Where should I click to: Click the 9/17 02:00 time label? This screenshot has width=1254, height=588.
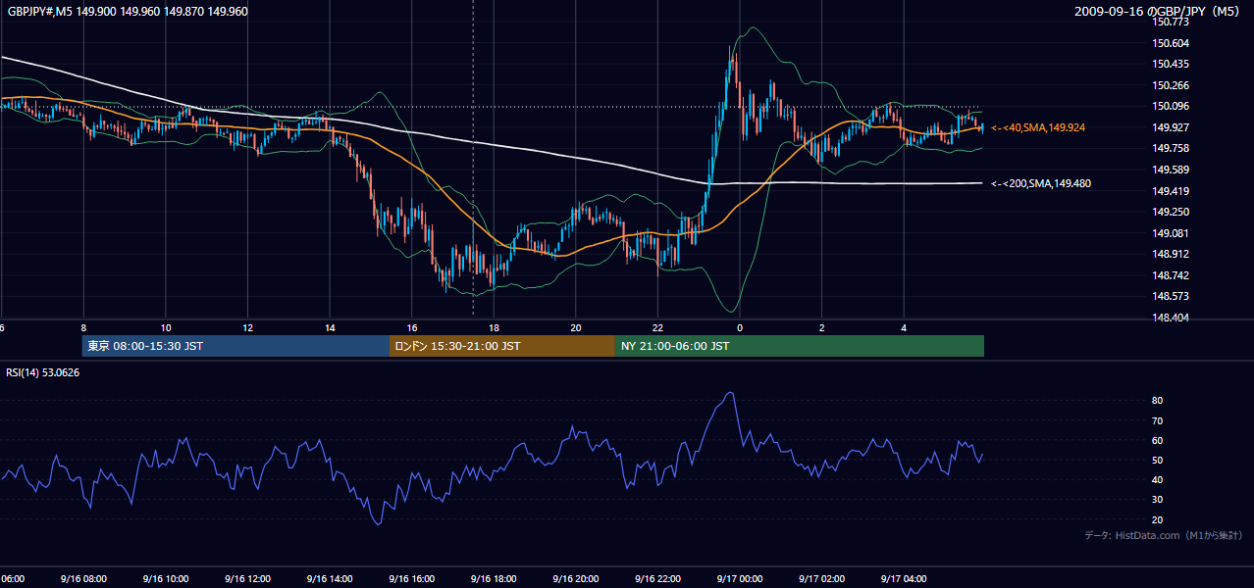tap(821, 578)
